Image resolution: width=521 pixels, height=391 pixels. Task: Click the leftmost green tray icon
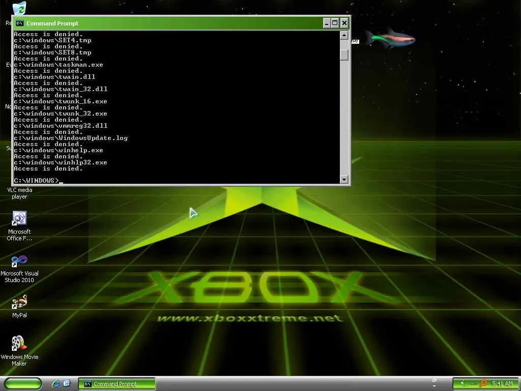click(462, 384)
